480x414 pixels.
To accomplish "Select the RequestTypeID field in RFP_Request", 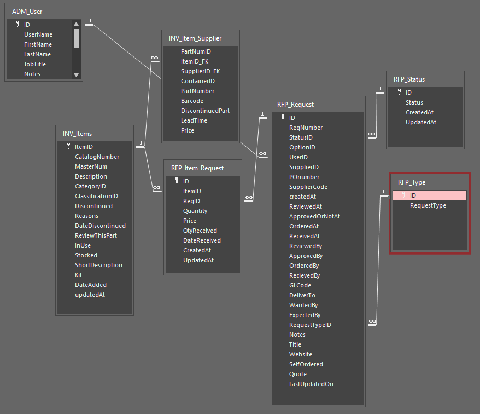I will (310, 325).
